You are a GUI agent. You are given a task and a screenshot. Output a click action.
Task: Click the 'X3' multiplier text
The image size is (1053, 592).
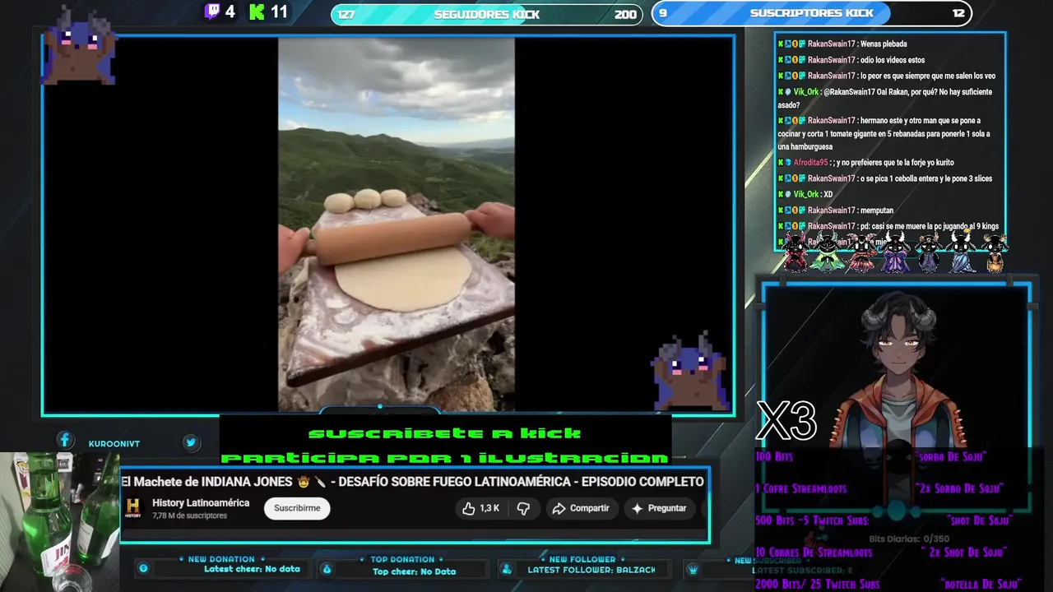coord(786,421)
